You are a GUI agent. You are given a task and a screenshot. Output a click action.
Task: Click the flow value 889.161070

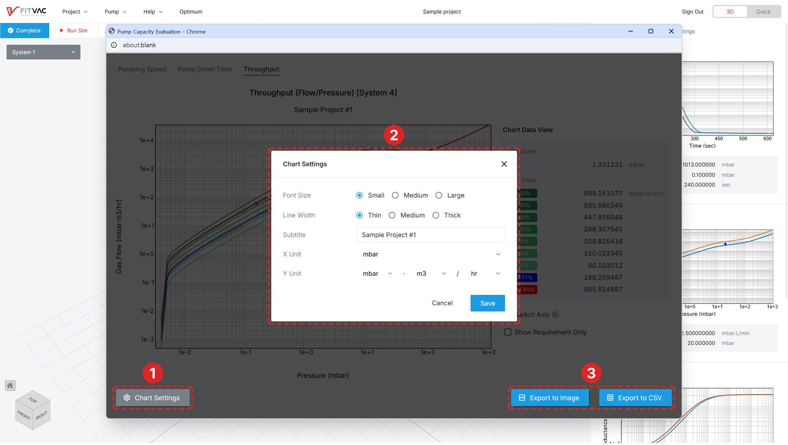603,194
